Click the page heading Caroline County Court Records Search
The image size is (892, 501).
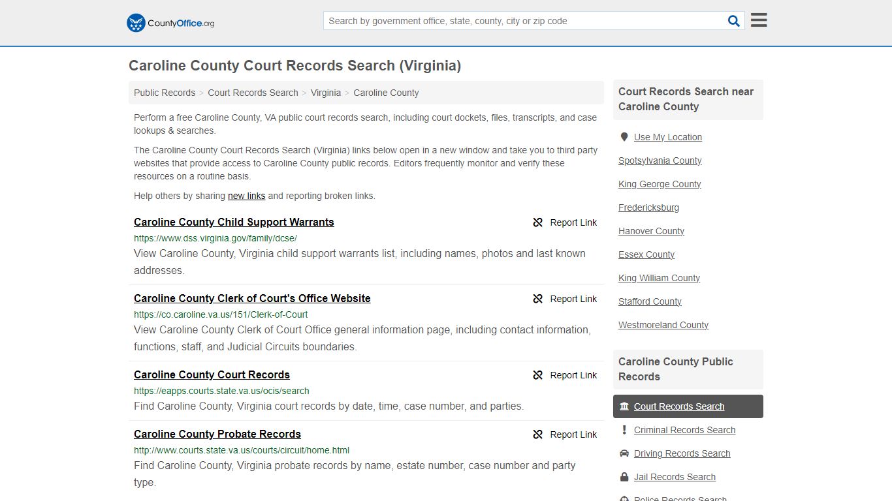point(295,65)
